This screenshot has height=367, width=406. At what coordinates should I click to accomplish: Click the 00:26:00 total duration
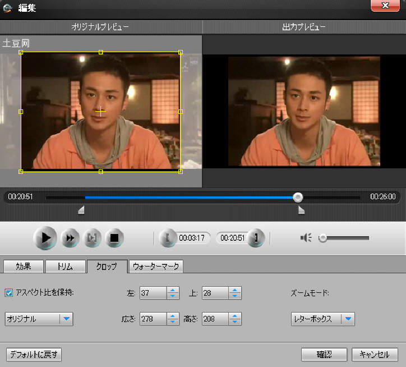coord(383,197)
